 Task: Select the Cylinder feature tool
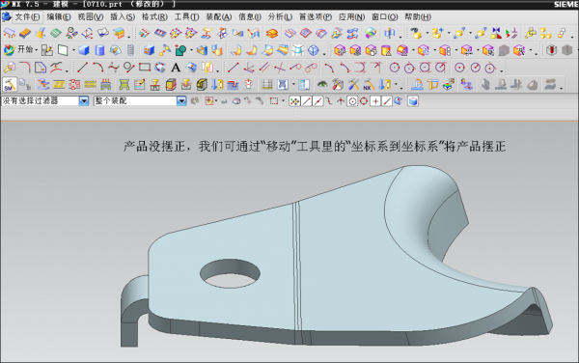(x=99, y=50)
